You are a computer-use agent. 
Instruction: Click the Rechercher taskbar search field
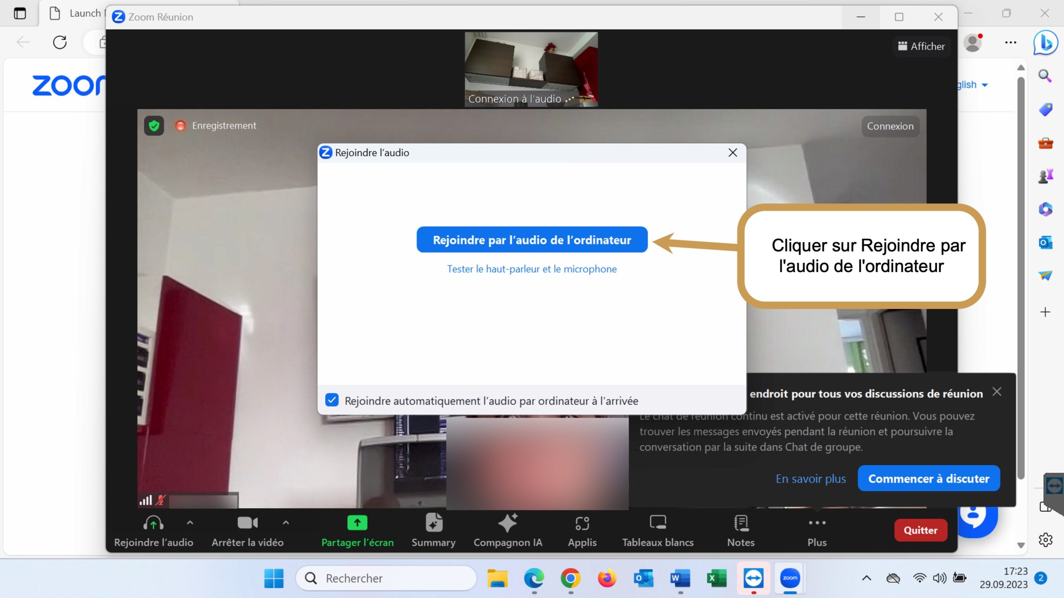pyautogui.click(x=386, y=578)
